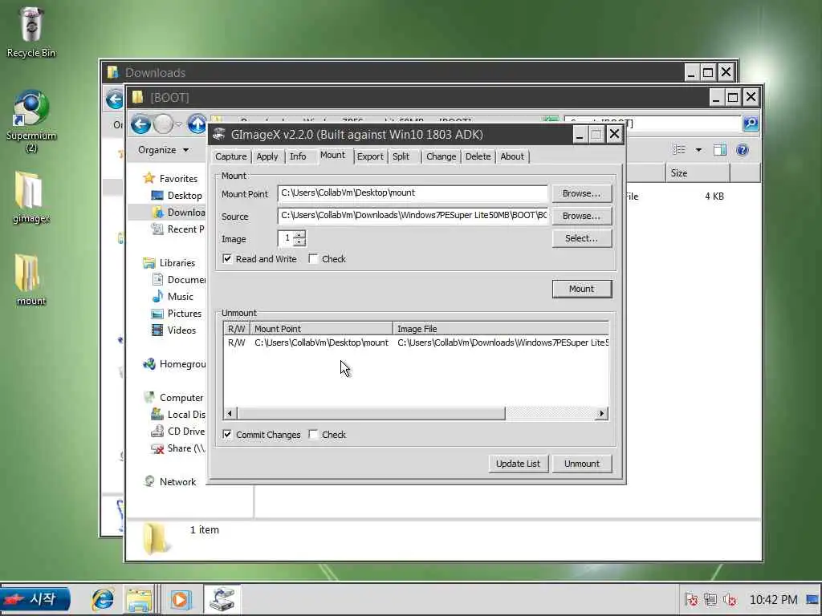This screenshot has height=616, width=822.
Task: Open the Delete tab
Action: tap(478, 156)
